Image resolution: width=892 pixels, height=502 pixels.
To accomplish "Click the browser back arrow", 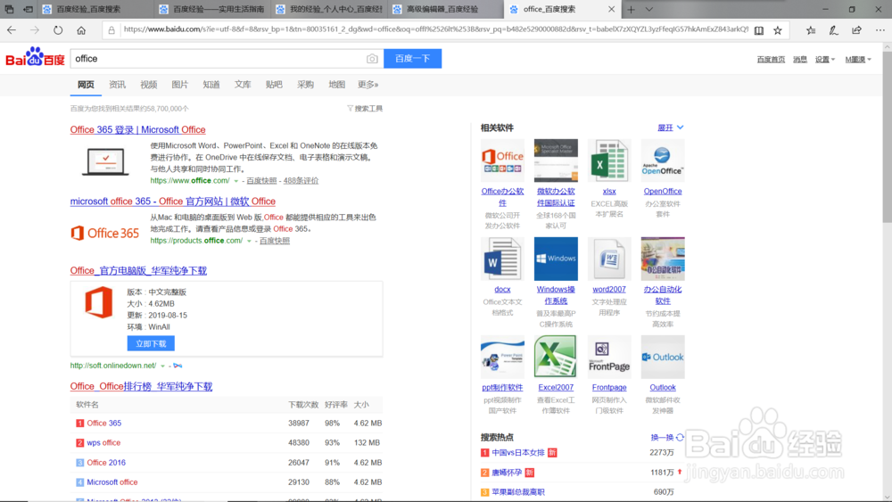I will coord(12,30).
